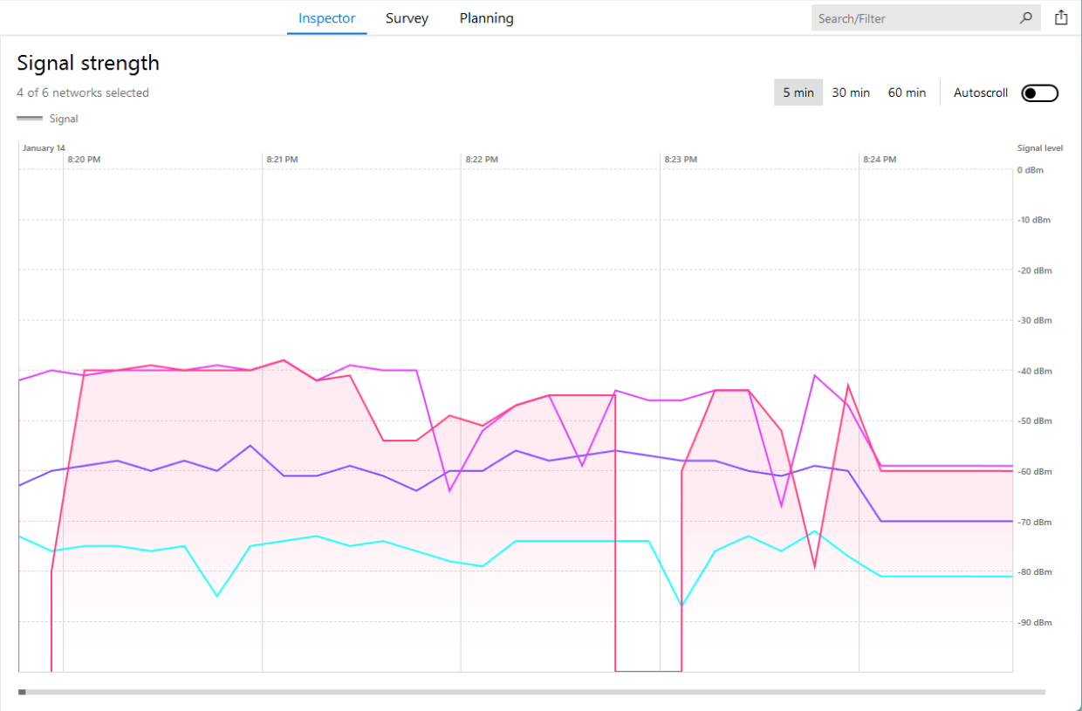Click the 8:22 PM time label on the chart
Viewport: 1082px width, 711px height.
pos(482,159)
